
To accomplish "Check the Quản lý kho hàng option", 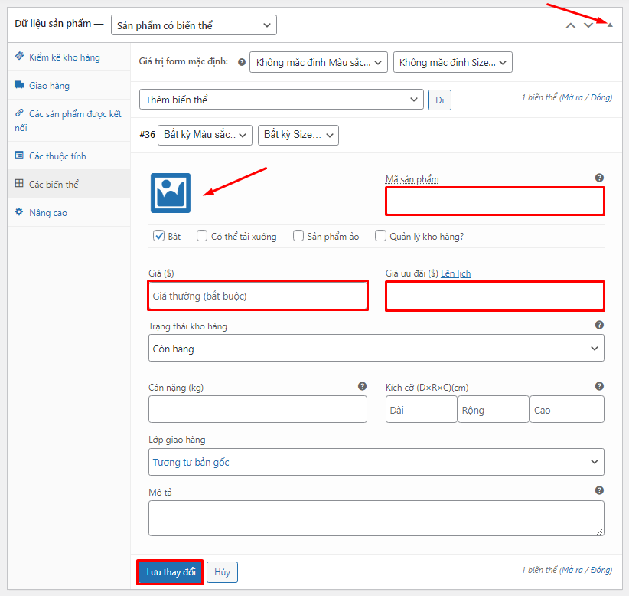I will tap(380, 236).
